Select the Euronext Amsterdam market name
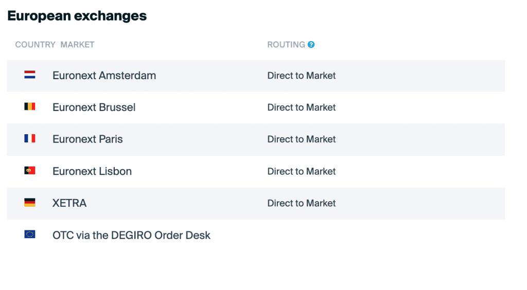This screenshot has height=290, width=527. [104, 76]
